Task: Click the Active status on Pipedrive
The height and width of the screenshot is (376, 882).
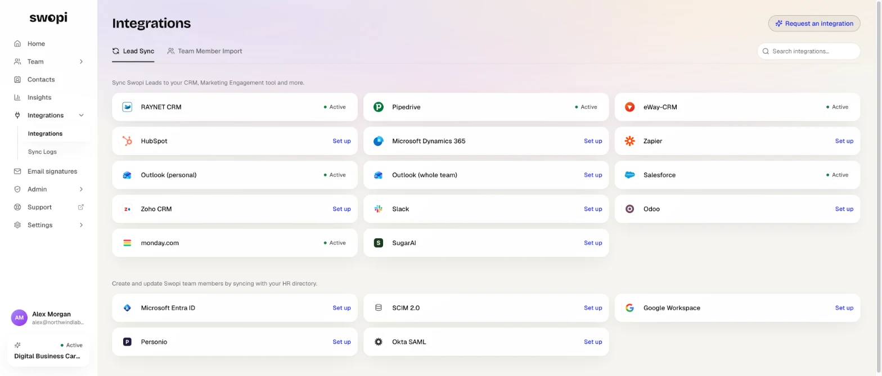Action: click(586, 107)
